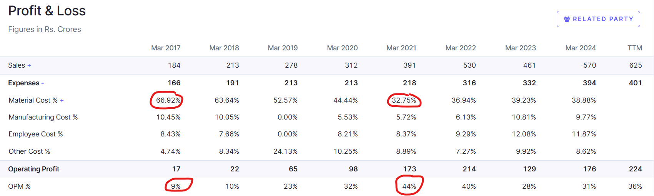Image resolution: width=654 pixels, height=196 pixels.
Task: Click the TTM column header
Action: coord(634,48)
